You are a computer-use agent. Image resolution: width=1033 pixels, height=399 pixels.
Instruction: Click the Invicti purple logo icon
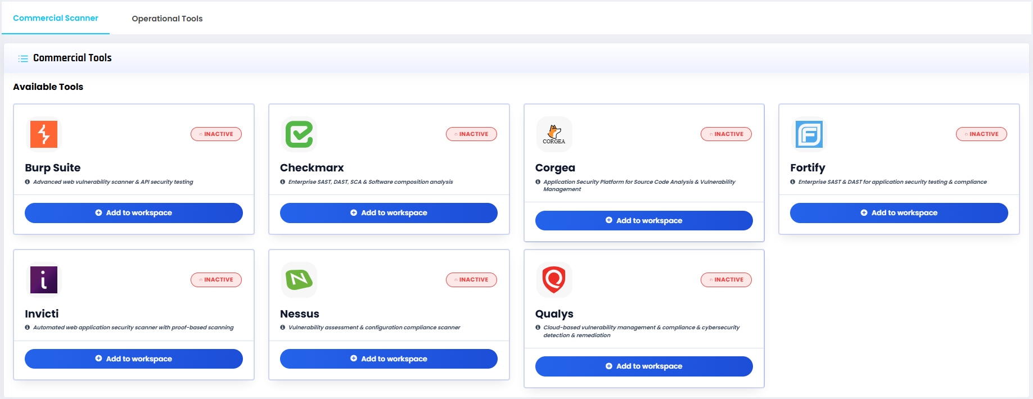(44, 280)
